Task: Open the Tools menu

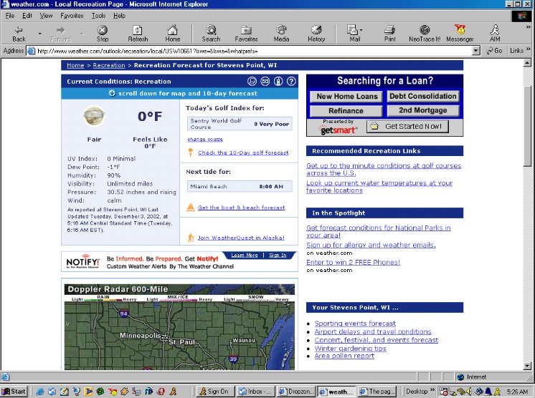Action: 98,15
